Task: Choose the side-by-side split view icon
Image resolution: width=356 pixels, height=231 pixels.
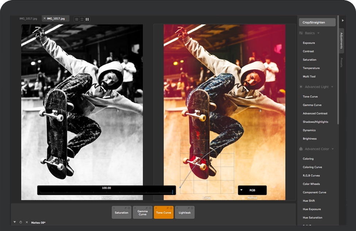Action: 87,19
